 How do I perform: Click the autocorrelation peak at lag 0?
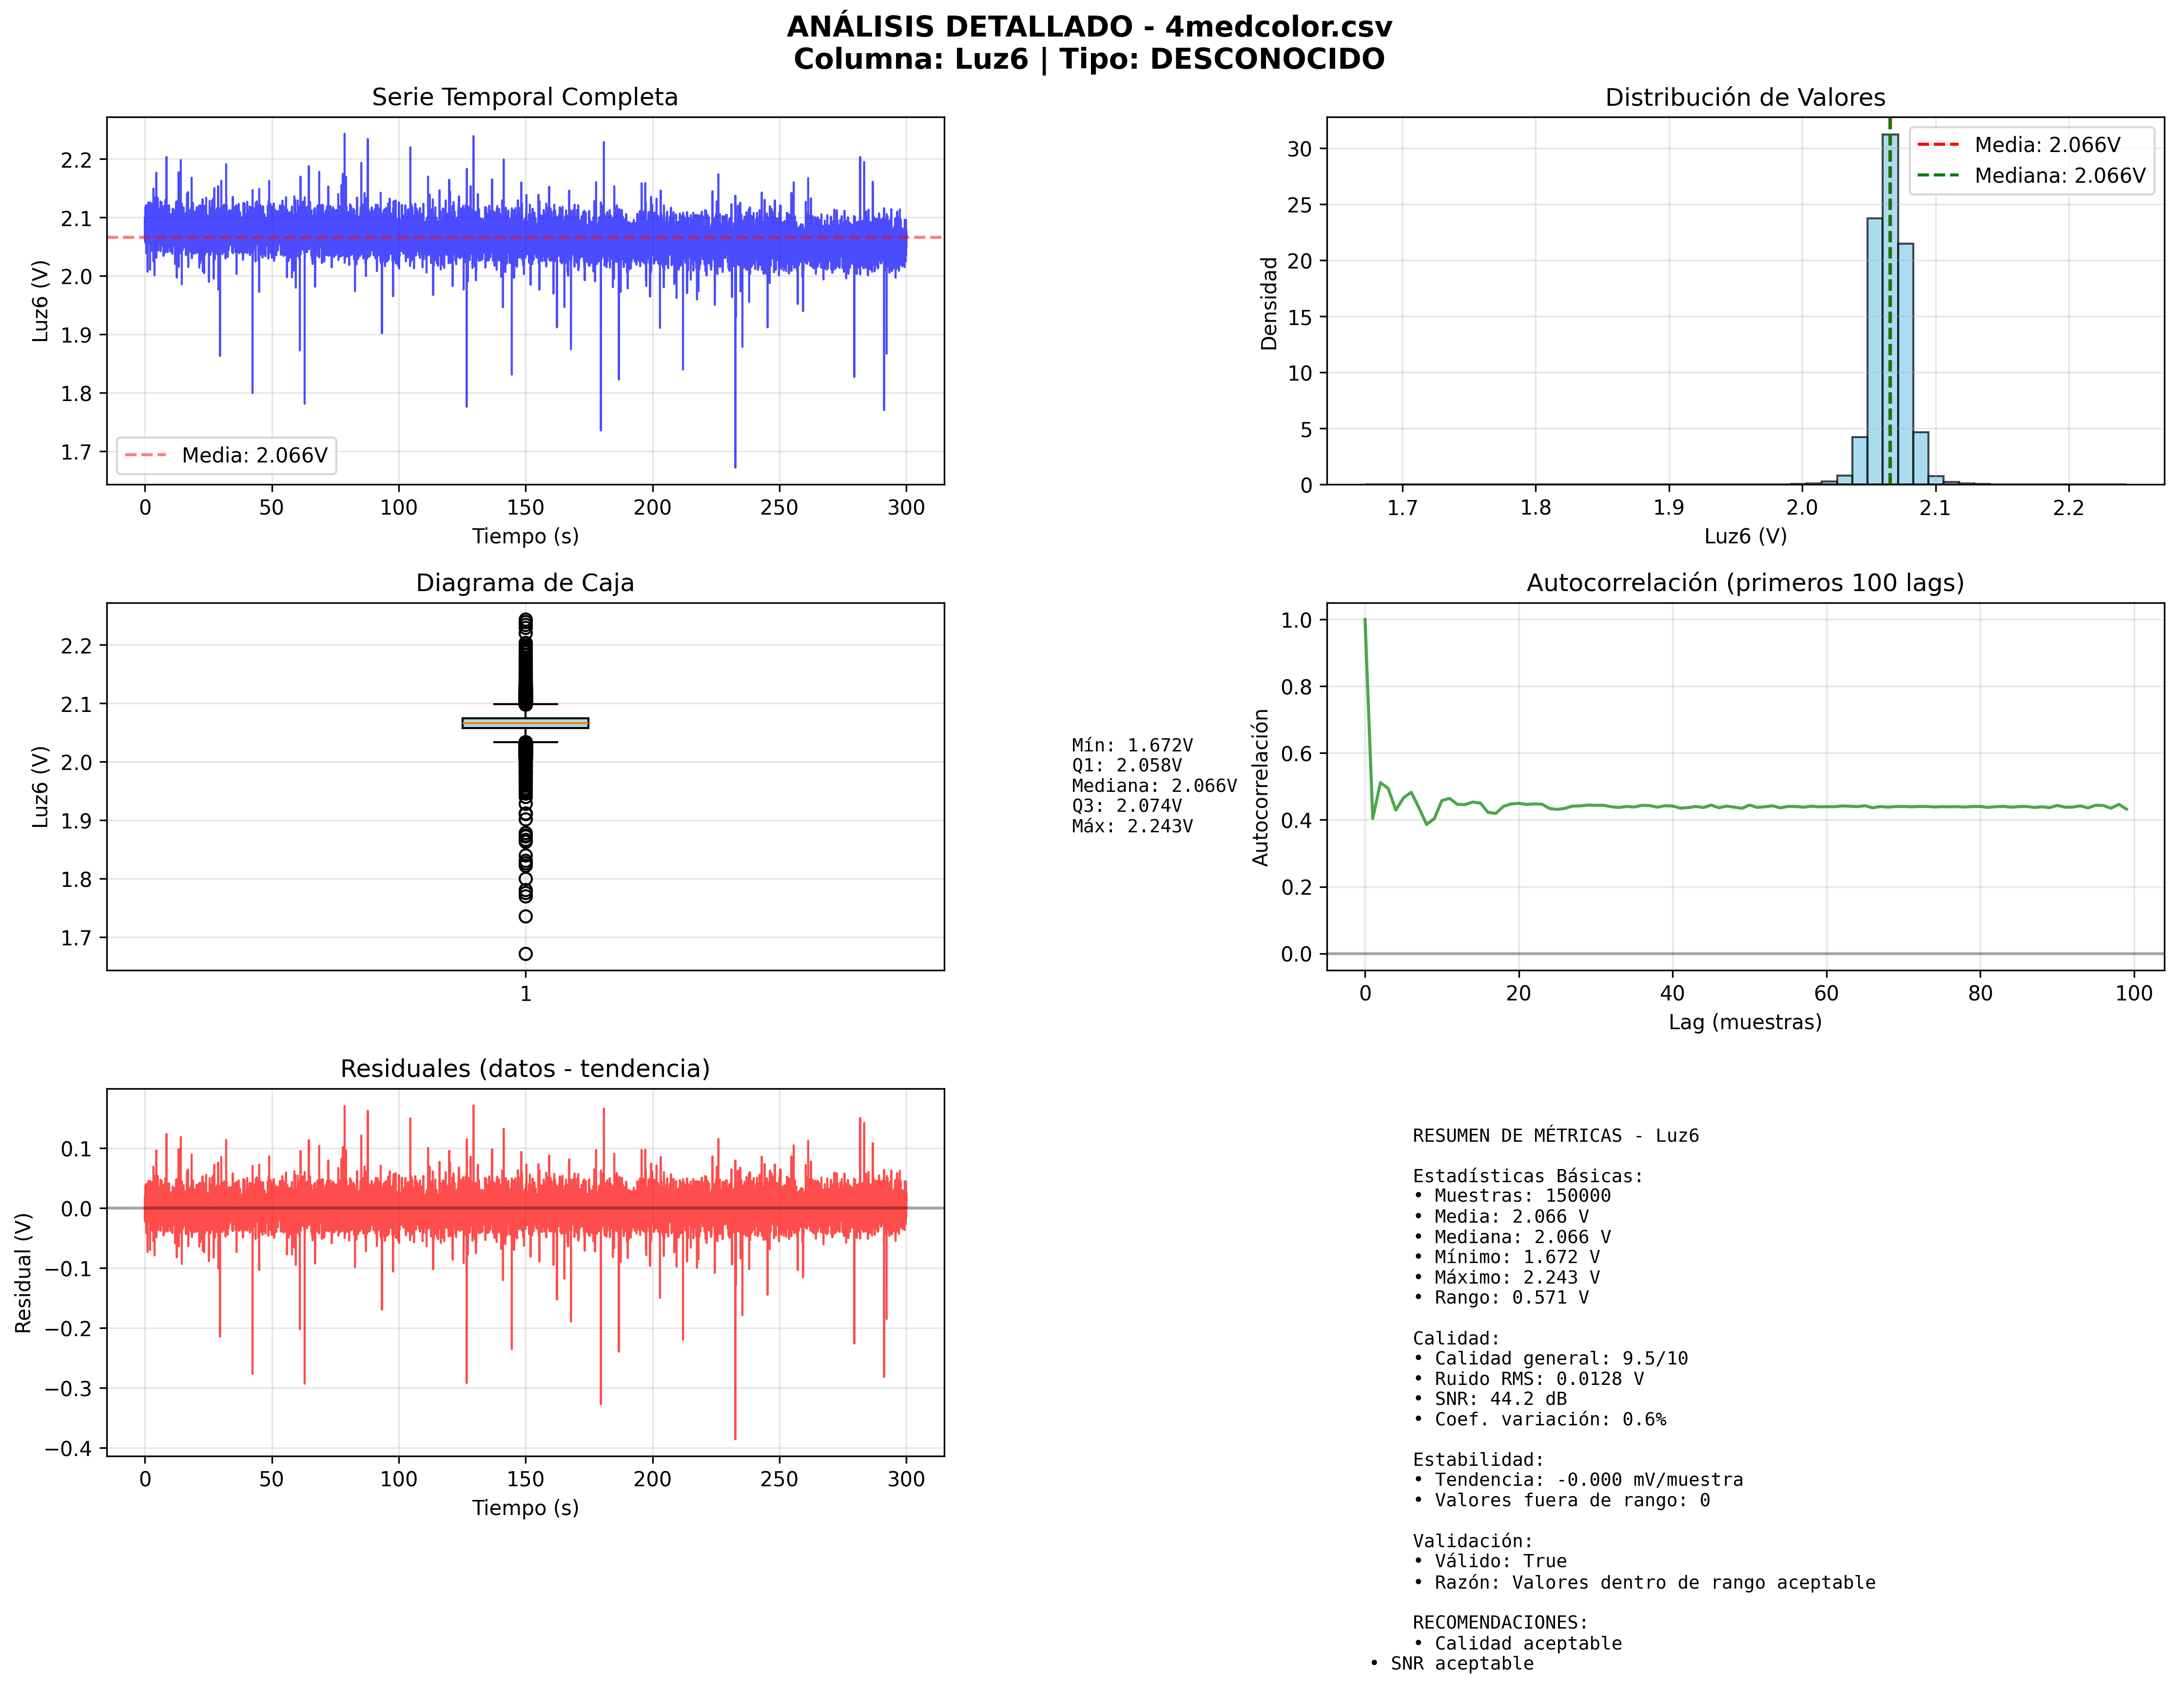coord(1364,621)
